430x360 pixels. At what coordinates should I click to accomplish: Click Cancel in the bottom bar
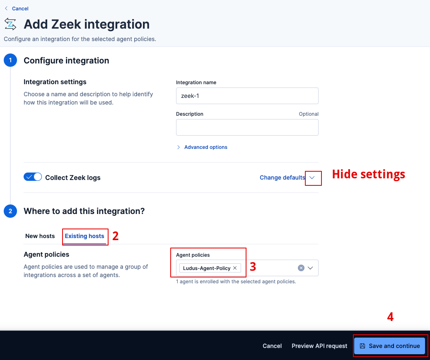[x=272, y=345]
